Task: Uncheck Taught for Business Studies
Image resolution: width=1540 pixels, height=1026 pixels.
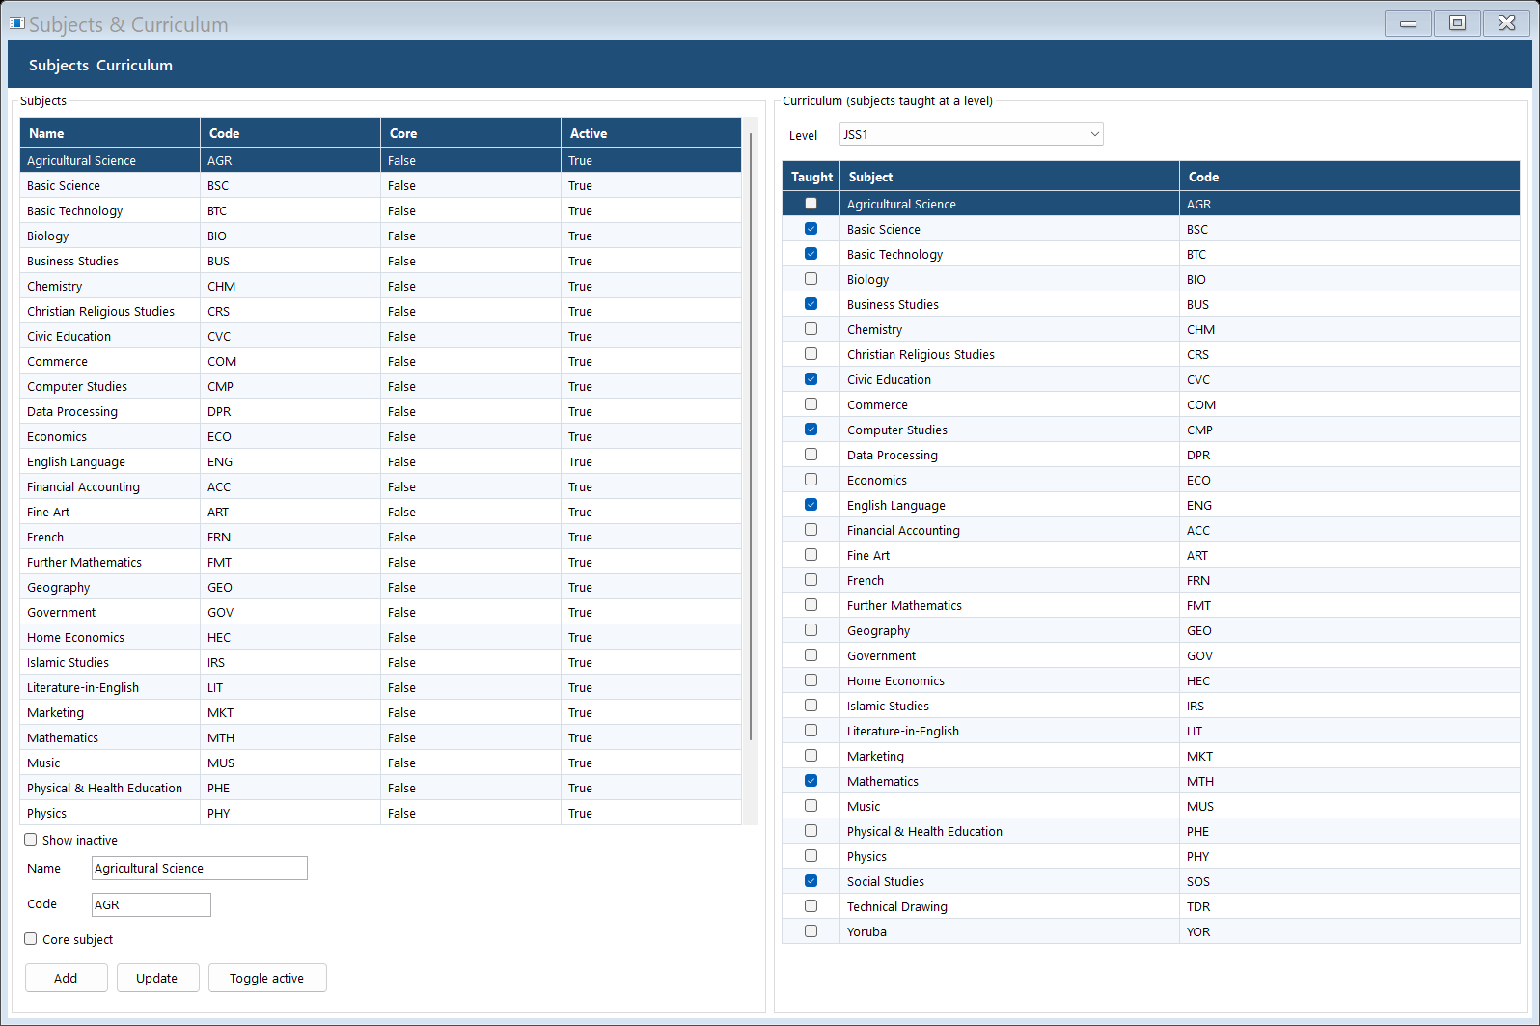Action: [811, 304]
